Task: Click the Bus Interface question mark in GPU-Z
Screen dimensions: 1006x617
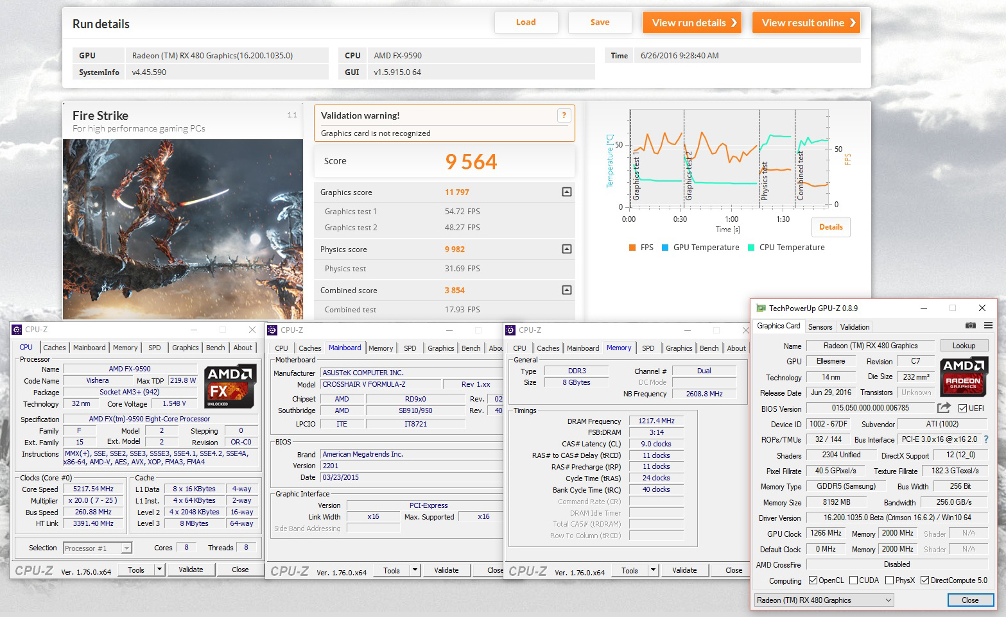Action: pyautogui.click(x=986, y=439)
